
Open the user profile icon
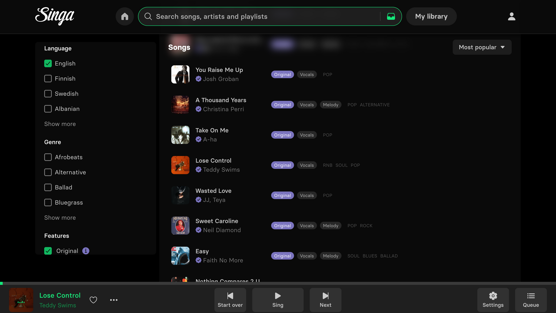coord(512,16)
